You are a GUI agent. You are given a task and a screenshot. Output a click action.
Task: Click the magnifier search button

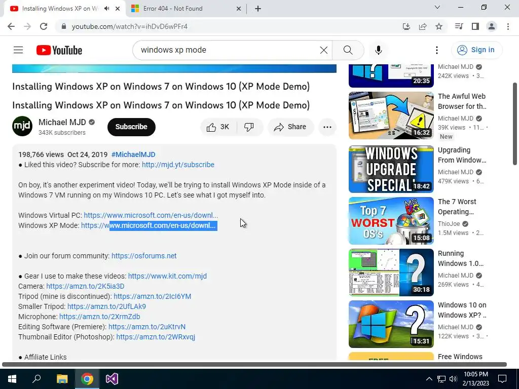point(348,50)
